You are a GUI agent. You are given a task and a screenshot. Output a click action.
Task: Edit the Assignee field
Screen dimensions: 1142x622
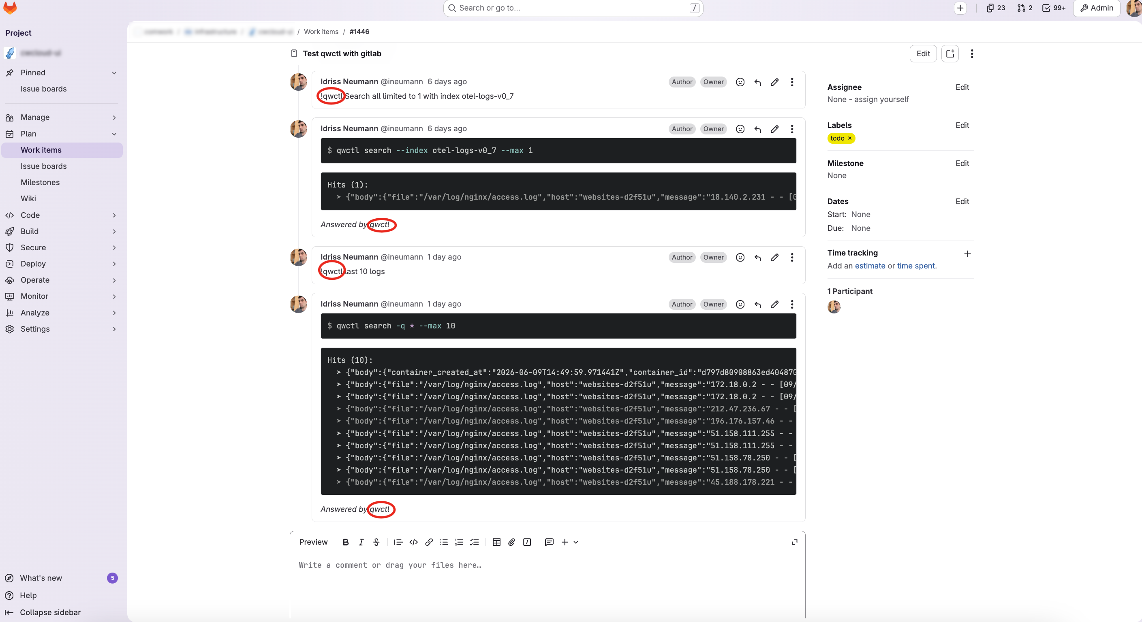pyautogui.click(x=962, y=87)
